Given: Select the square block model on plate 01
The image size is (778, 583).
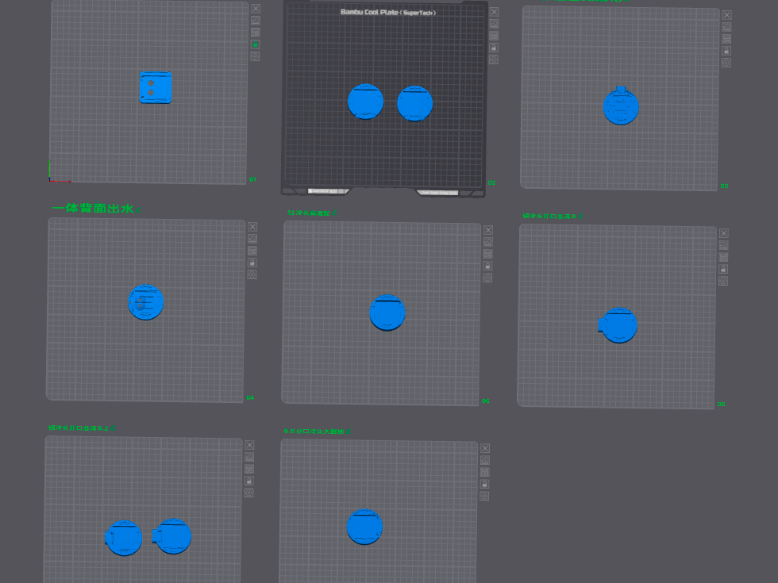Looking at the screenshot, I should tap(156, 87).
